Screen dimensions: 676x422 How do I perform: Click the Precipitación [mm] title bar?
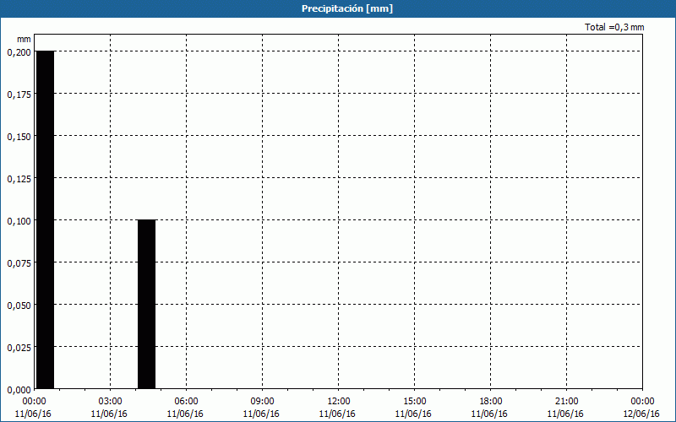point(338,8)
